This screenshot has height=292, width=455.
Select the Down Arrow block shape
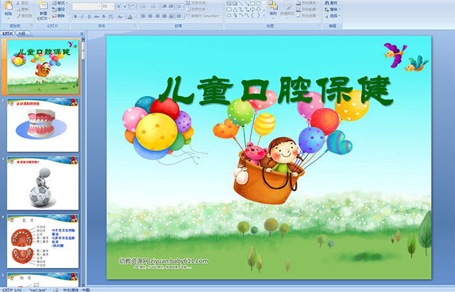pos(258,9)
